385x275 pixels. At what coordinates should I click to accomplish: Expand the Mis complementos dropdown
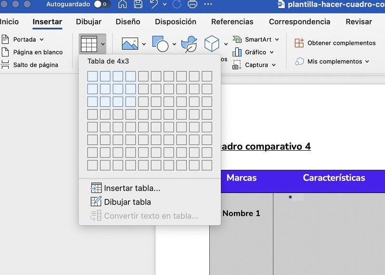pos(367,62)
